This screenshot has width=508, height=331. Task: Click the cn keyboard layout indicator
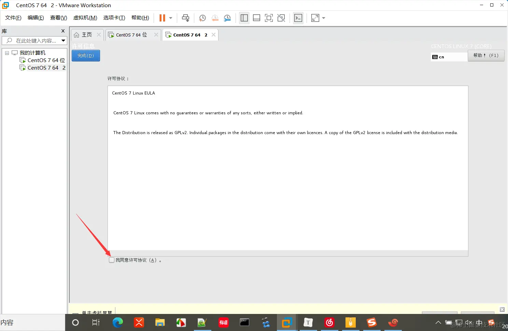coord(449,57)
